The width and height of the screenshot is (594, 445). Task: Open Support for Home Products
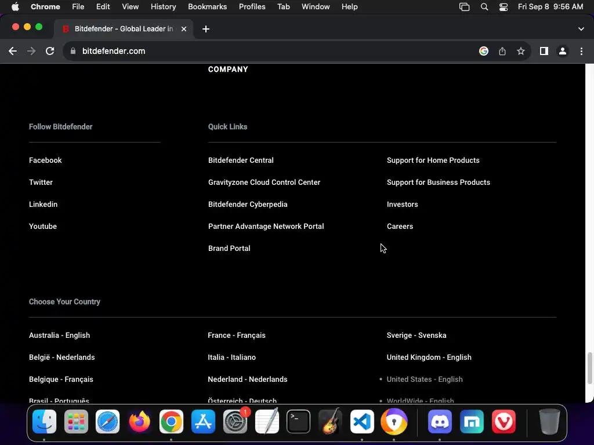433,161
